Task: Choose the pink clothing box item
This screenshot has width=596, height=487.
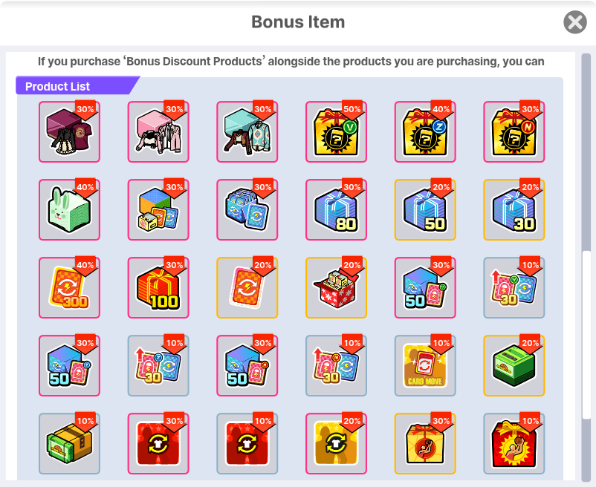Action: (158, 131)
